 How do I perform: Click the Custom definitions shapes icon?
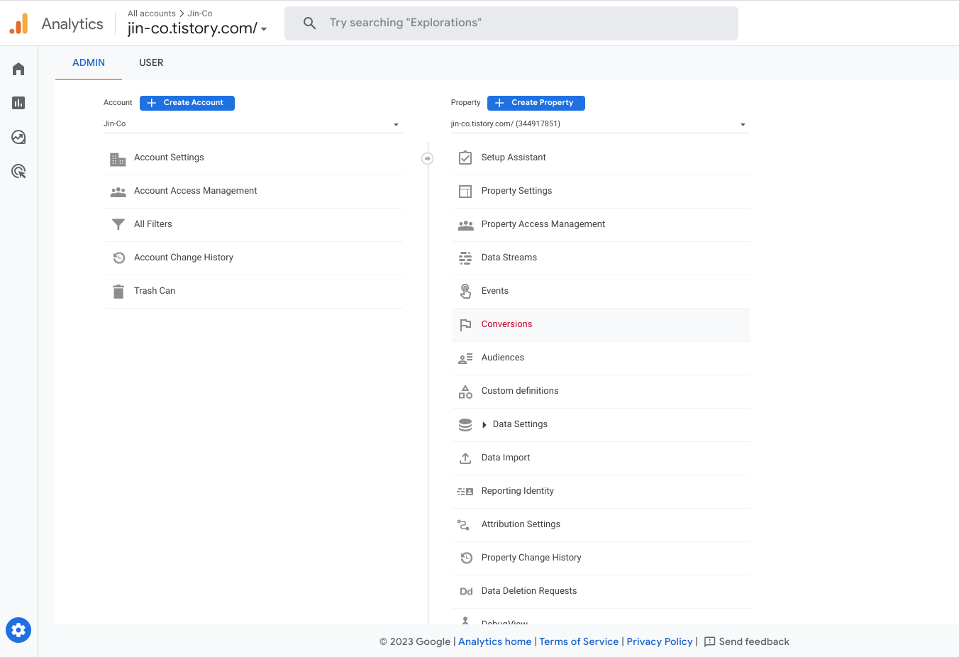465,391
